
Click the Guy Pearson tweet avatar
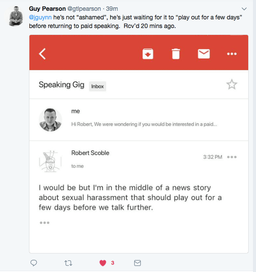pyautogui.click(x=15, y=16)
